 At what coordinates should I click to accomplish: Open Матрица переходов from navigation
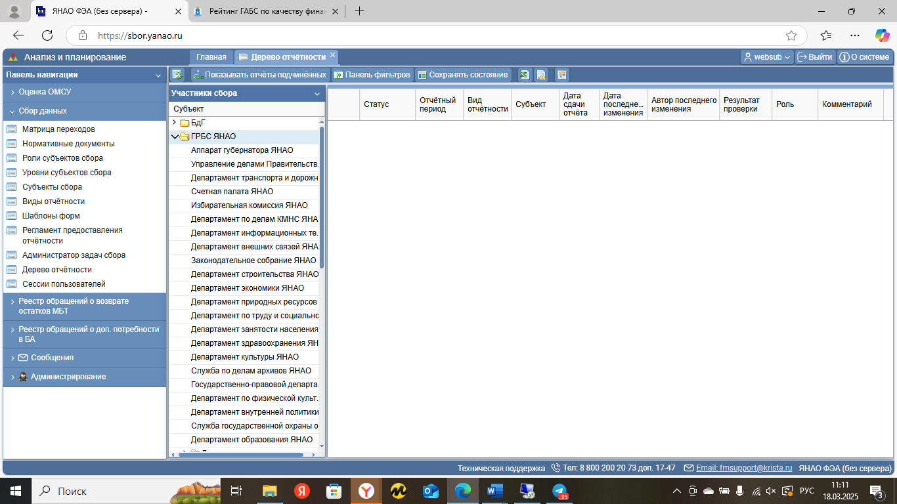[x=58, y=129]
